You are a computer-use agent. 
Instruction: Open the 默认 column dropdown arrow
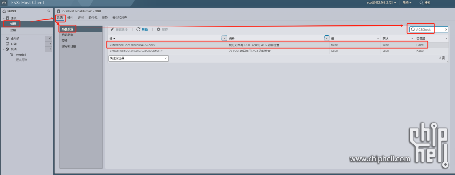(412, 38)
